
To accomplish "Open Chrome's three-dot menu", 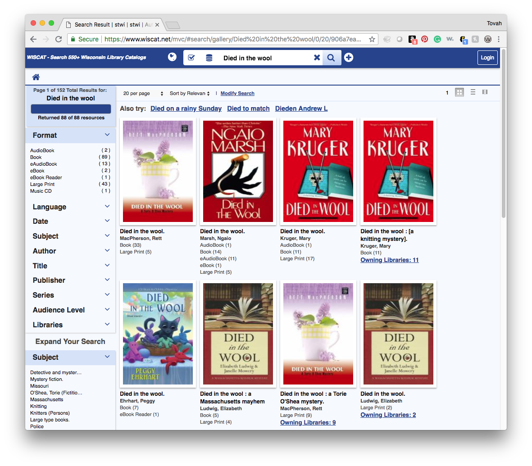I will (x=498, y=39).
